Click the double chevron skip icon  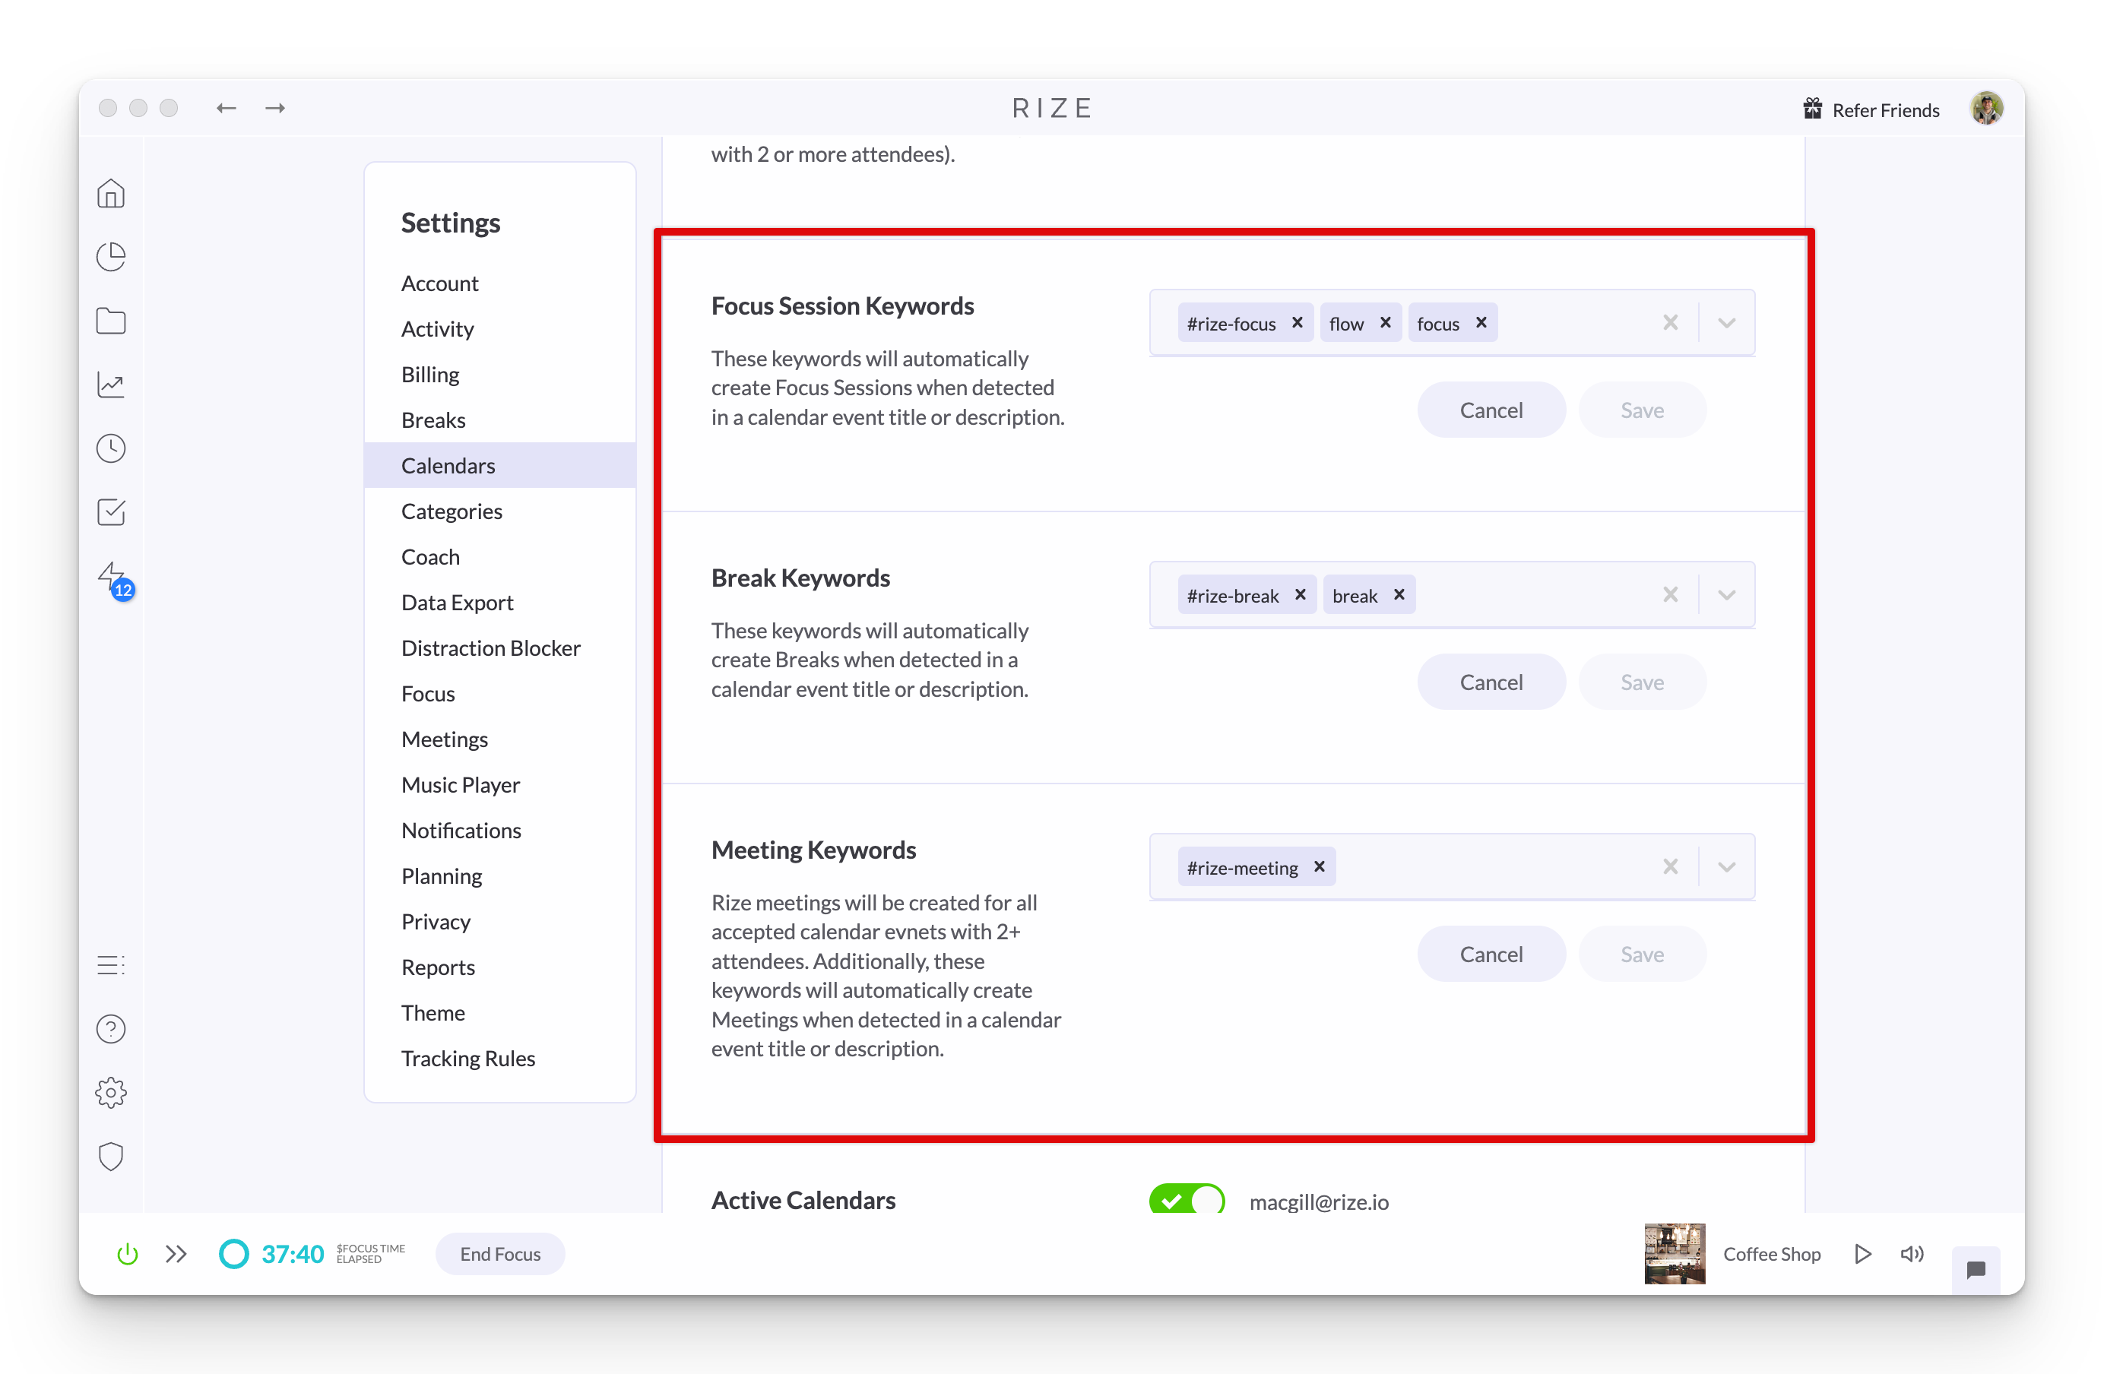coord(176,1254)
